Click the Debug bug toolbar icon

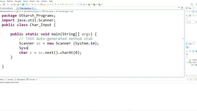coord(84,5)
